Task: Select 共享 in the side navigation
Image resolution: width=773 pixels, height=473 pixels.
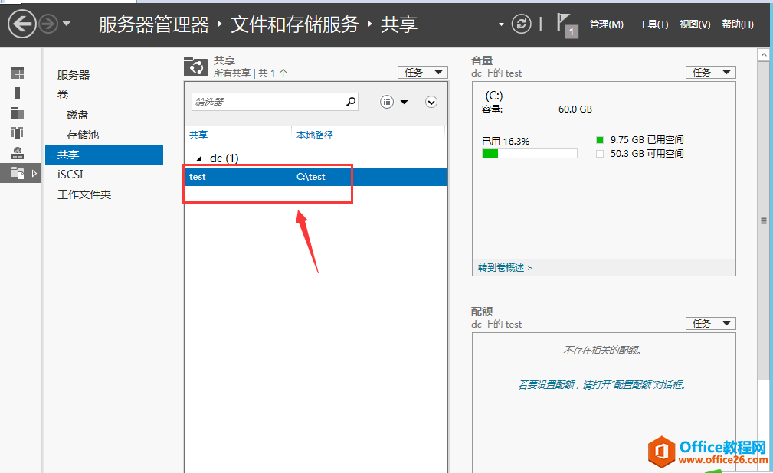Action: (x=104, y=154)
